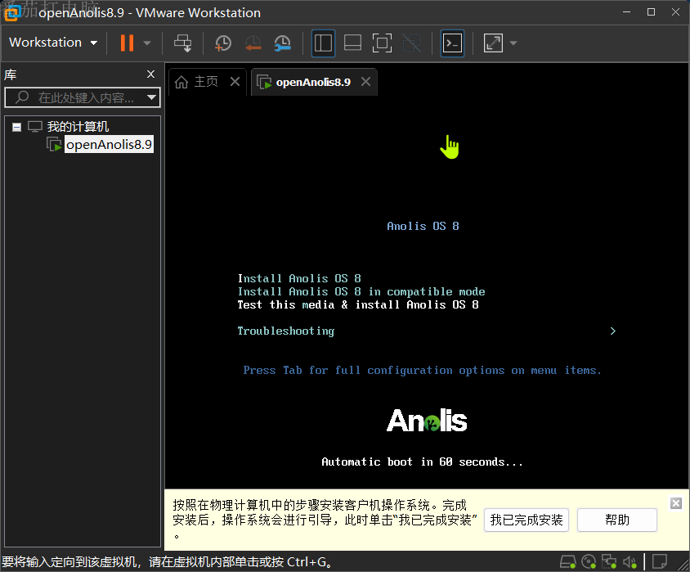690x572 pixels.
Task: Dismiss the yellow installation hint bar
Action: pos(676,503)
